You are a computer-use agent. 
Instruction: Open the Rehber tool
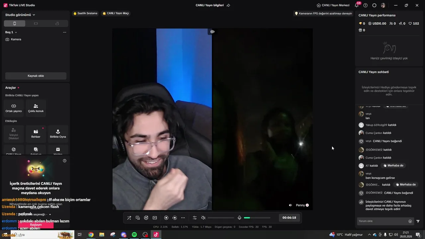[x=36, y=134]
